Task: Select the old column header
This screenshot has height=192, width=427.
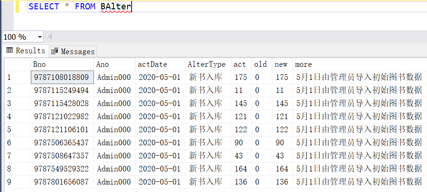Action: tap(261, 64)
